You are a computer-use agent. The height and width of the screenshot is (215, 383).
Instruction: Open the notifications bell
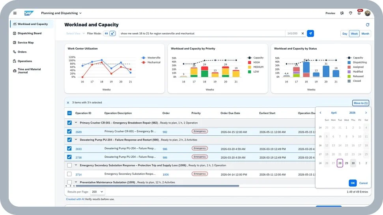pyautogui.click(x=359, y=13)
